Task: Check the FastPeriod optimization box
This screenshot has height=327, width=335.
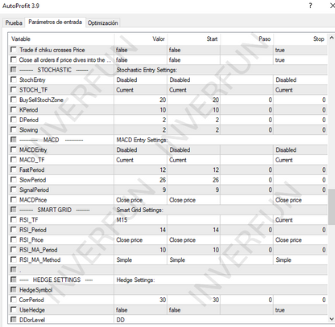Action: (x=14, y=170)
